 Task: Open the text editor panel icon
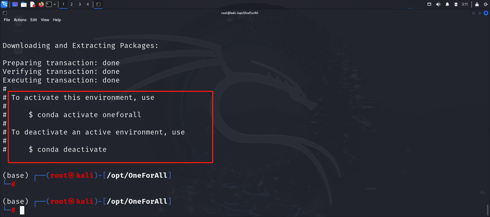tap(32, 4)
